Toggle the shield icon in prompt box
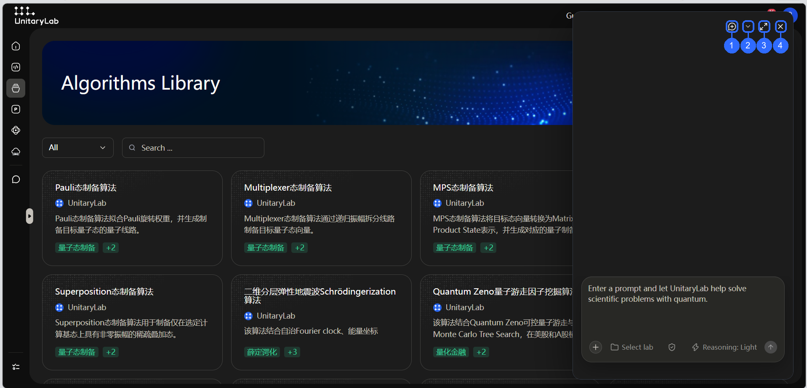 click(672, 347)
